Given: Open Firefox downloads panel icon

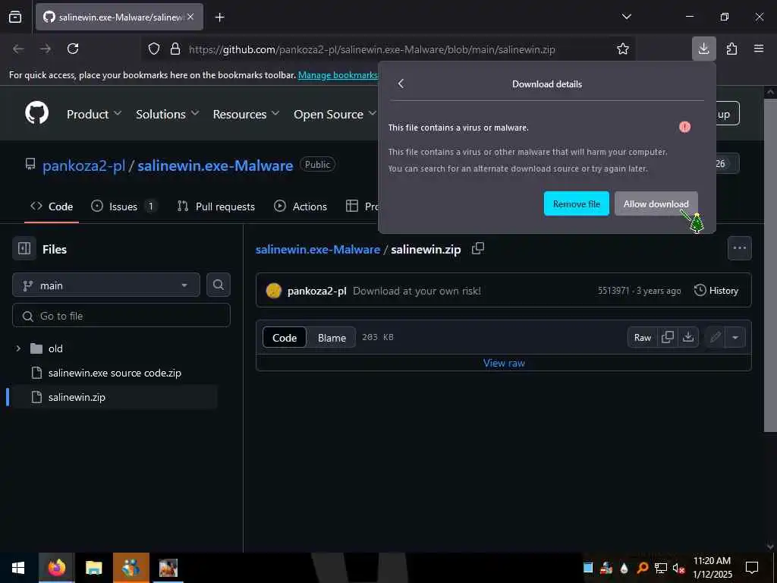Looking at the screenshot, I should tap(703, 49).
